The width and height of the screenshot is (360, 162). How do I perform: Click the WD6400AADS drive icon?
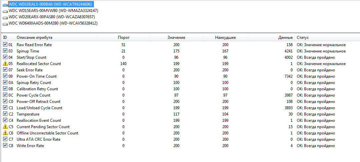coord(5,23)
